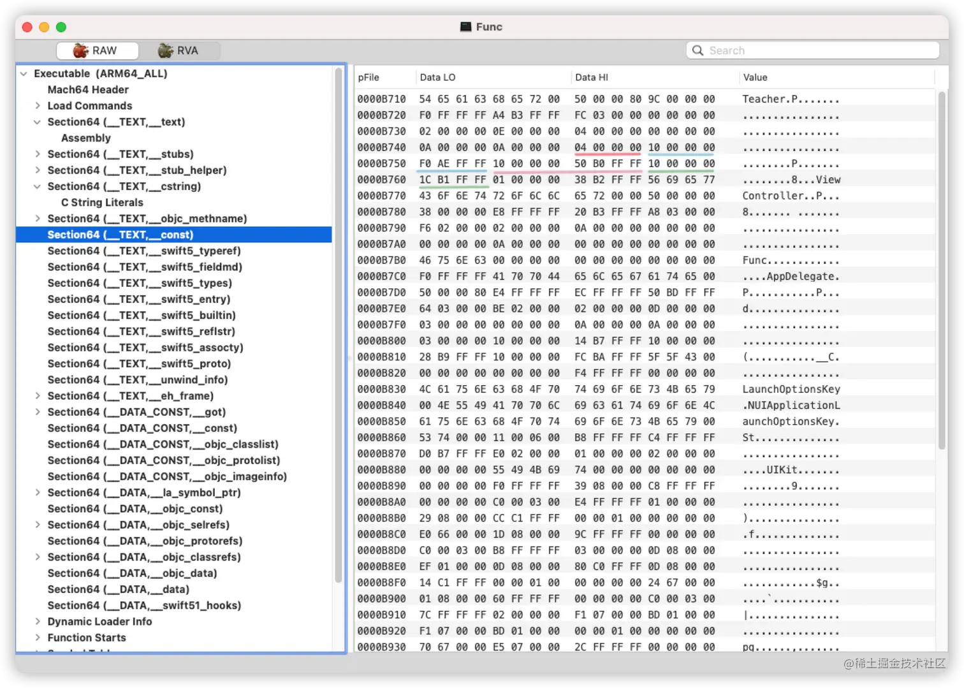
Task: Select Section64 (__DATA,__objc_protorefs)
Action: [145, 541]
